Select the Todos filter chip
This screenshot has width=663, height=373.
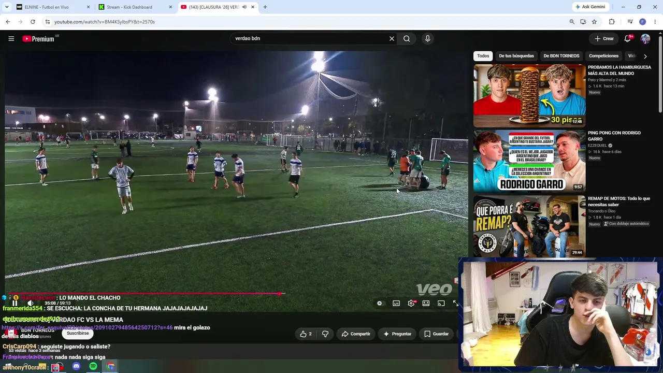(483, 56)
